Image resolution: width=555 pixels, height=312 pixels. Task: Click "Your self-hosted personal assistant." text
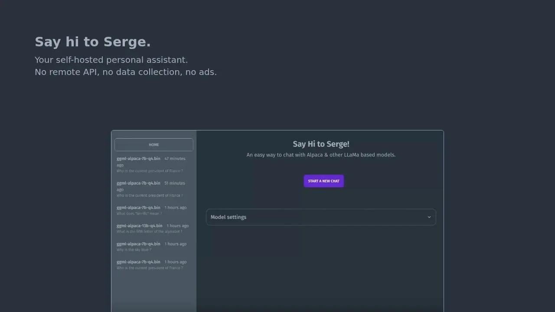[x=111, y=60]
